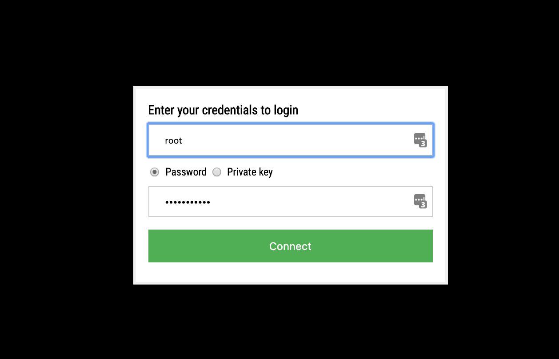Click the three-dot autofill icon near the root username
This screenshot has width=559, height=359.
(420, 140)
